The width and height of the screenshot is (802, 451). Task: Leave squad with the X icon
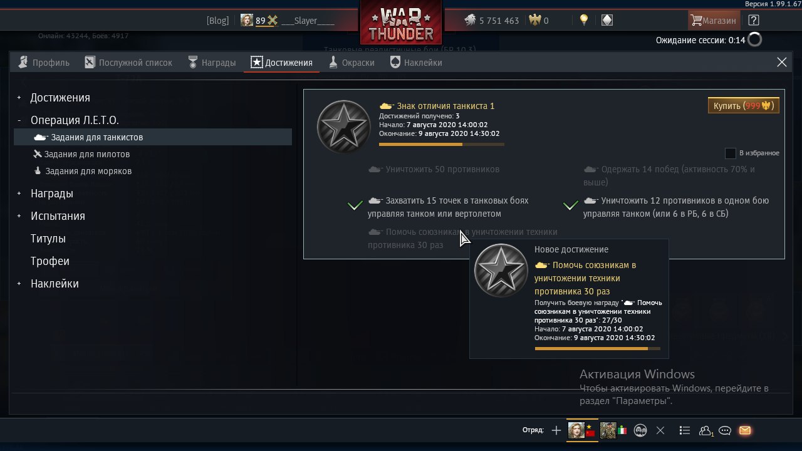pos(660,430)
